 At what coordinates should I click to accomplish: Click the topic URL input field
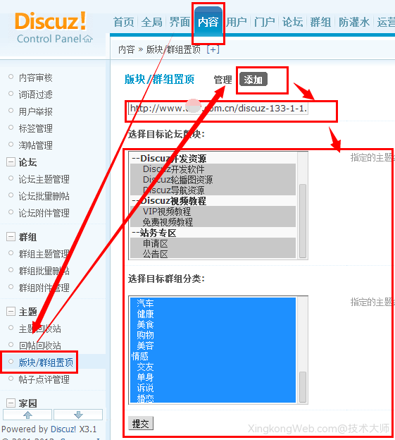coord(218,109)
